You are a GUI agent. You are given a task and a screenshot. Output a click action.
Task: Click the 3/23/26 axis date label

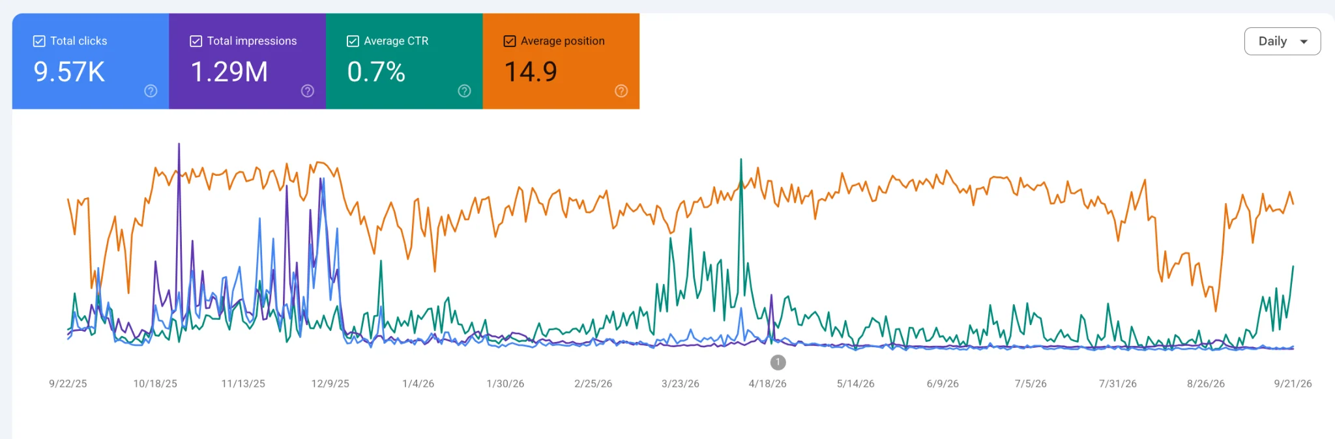point(681,384)
